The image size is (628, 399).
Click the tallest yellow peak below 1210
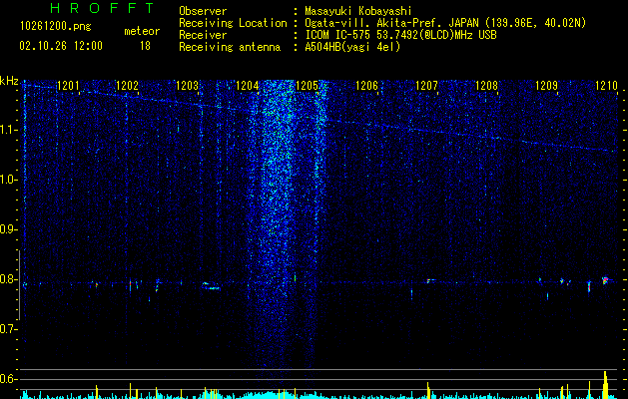606,385
